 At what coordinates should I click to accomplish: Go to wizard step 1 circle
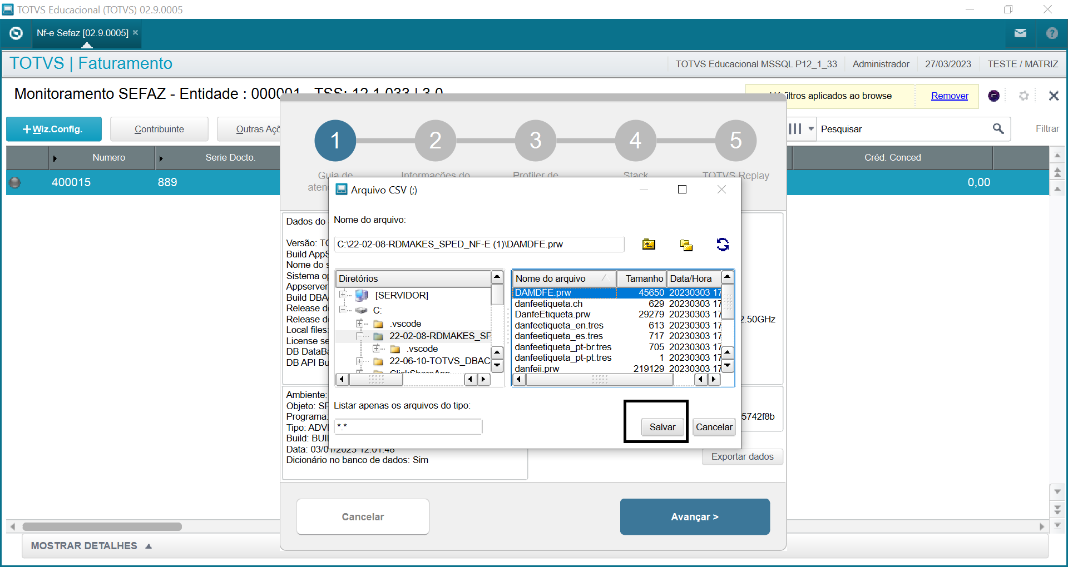click(x=335, y=141)
